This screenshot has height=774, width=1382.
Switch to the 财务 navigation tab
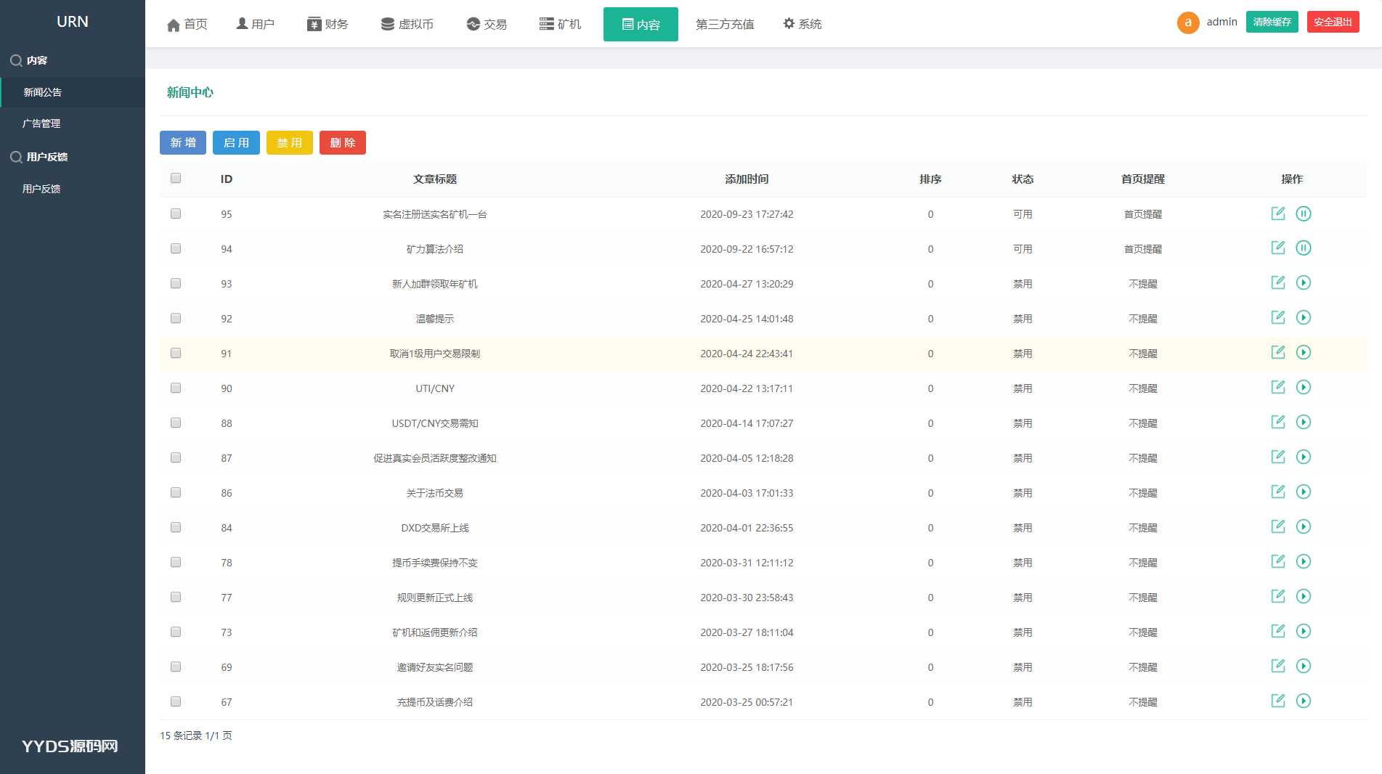point(328,24)
